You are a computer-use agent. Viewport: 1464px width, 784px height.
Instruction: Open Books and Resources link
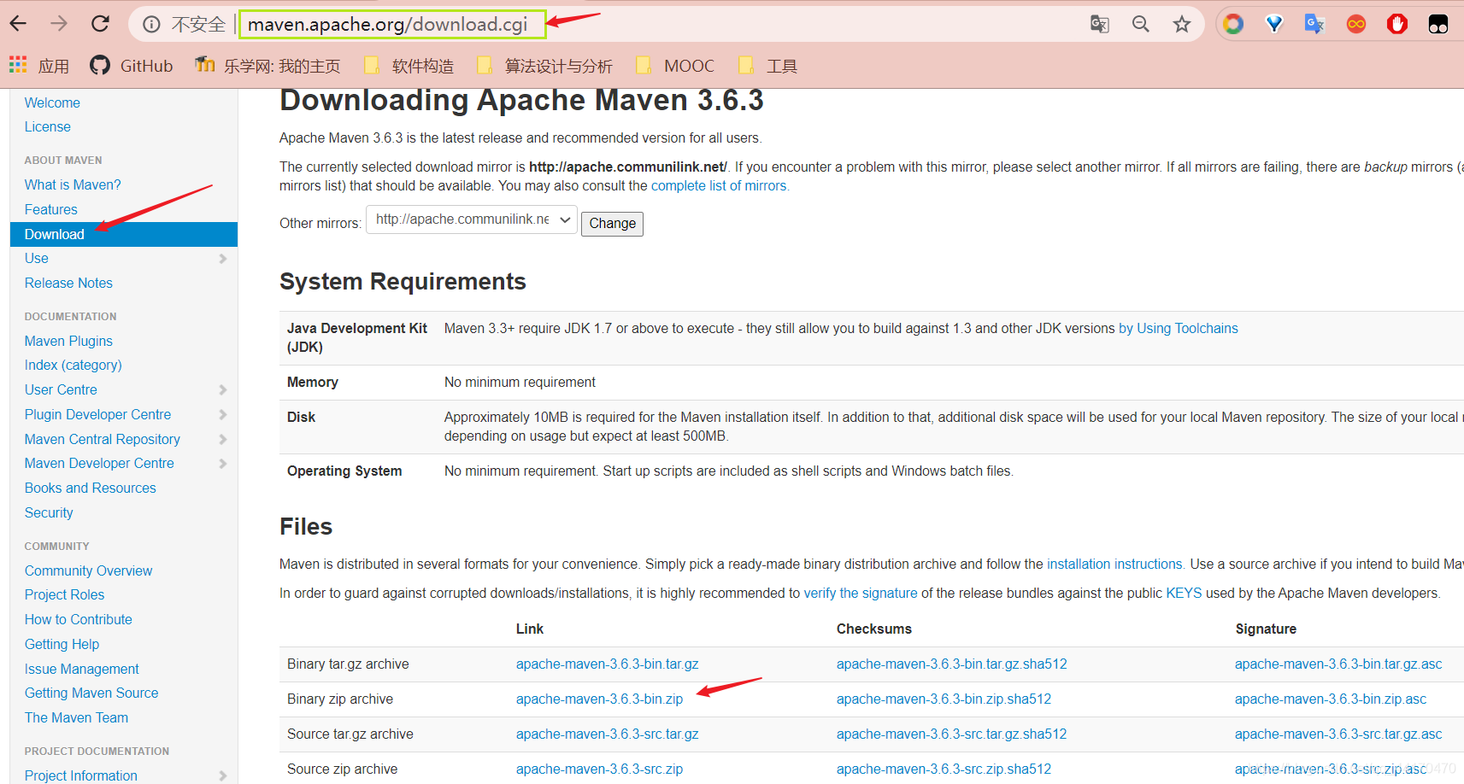pos(91,488)
